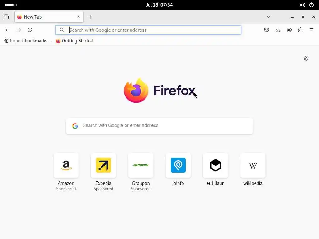The image size is (319, 239).
Task: Open the system volume indicator
Action: (x=302, y=5)
